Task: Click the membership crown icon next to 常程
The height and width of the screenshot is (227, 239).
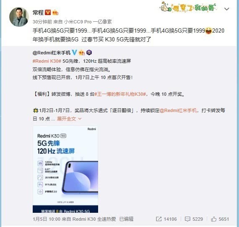Action: [x=55, y=13]
